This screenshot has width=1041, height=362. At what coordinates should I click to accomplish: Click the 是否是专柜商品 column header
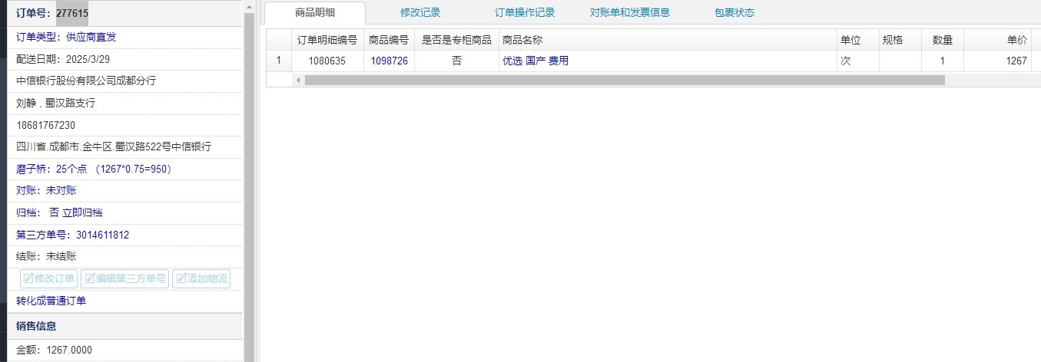click(456, 40)
